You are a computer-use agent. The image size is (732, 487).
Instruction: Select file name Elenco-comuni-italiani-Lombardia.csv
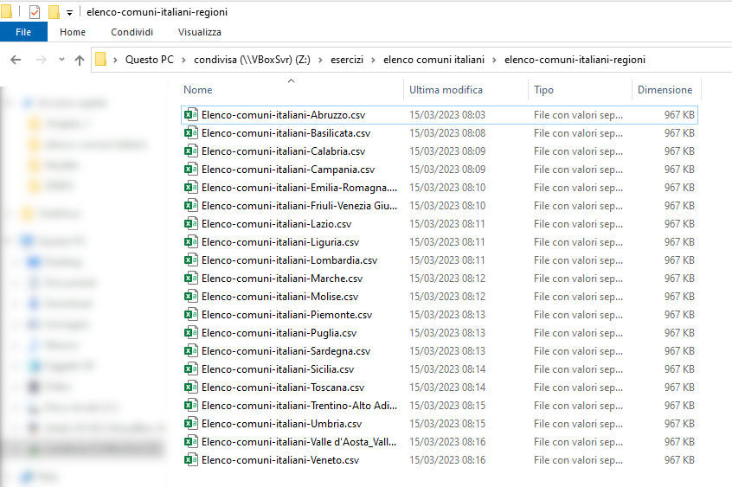click(x=290, y=260)
